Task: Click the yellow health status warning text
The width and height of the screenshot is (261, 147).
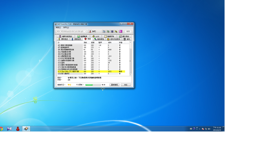Action: (x=69, y=85)
